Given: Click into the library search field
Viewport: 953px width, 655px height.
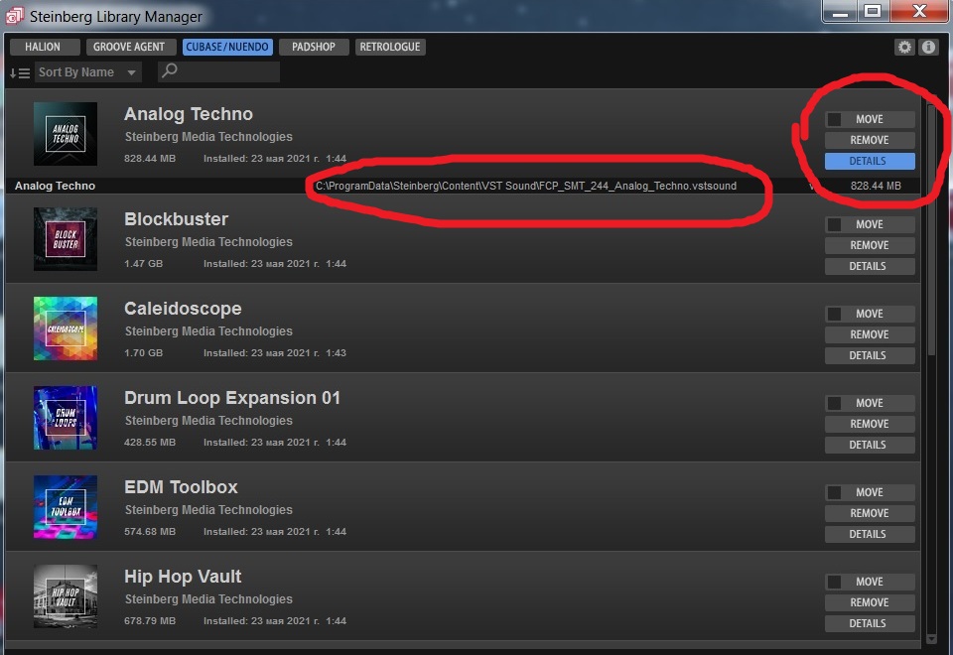Looking at the screenshot, I should click(x=218, y=71).
